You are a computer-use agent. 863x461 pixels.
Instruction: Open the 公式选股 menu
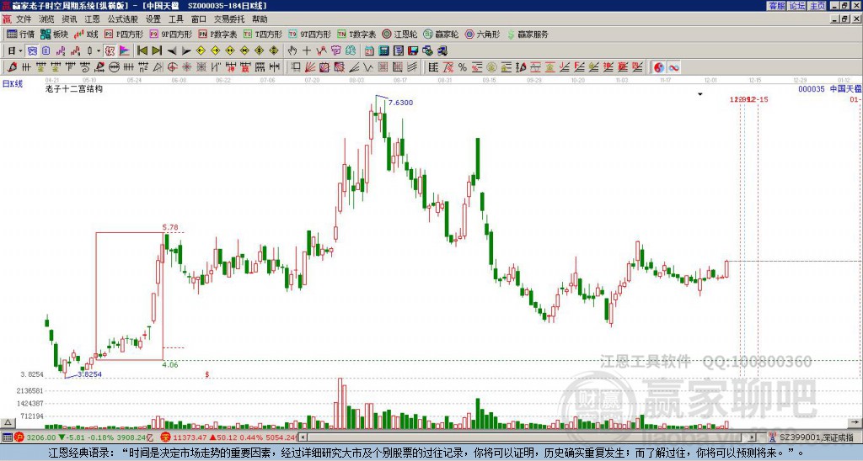point(123,19)
